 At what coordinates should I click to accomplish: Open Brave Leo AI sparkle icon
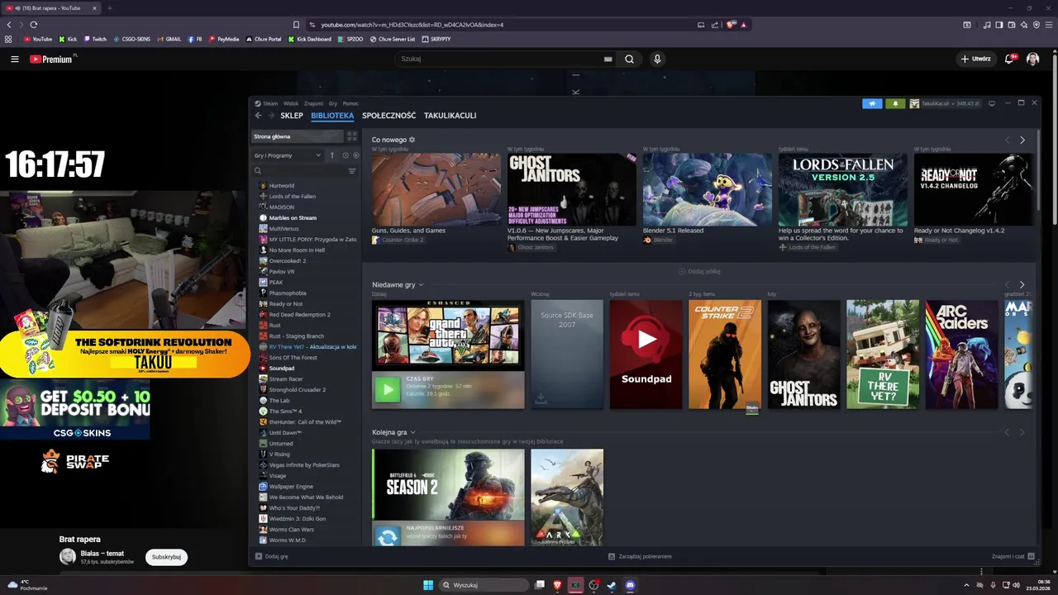pyautogui.click(x=1024, y=25)
